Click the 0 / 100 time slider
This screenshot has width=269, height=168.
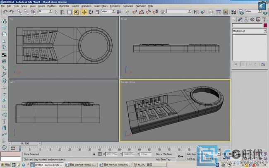point(25,143)
